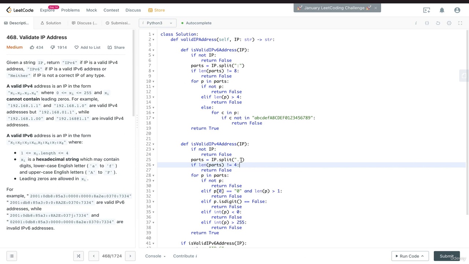The image size is (469, 264).
Task: Collapse code fold at line 37
Action: [153, 222]
